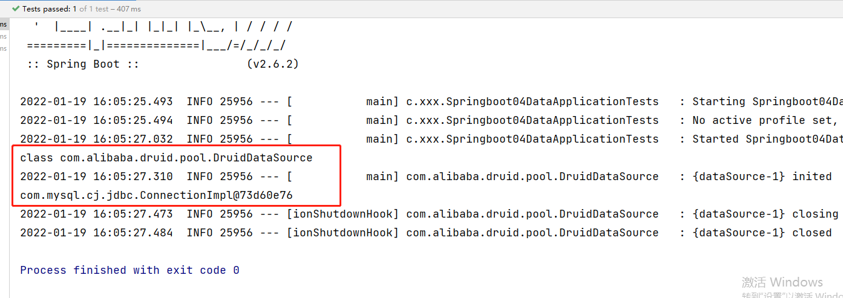
Task: Click 'Process finished with exit code 0'
Action: click(x=130, y=270)
